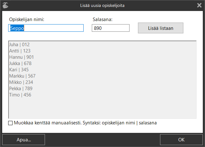
Task: Click the Salasana field containing 890
Action: (x=111, y=28)
